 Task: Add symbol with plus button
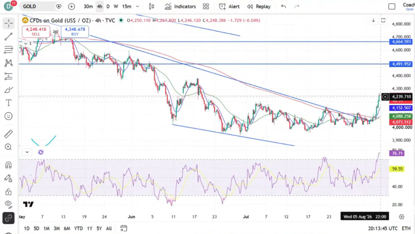click(71, 6)
